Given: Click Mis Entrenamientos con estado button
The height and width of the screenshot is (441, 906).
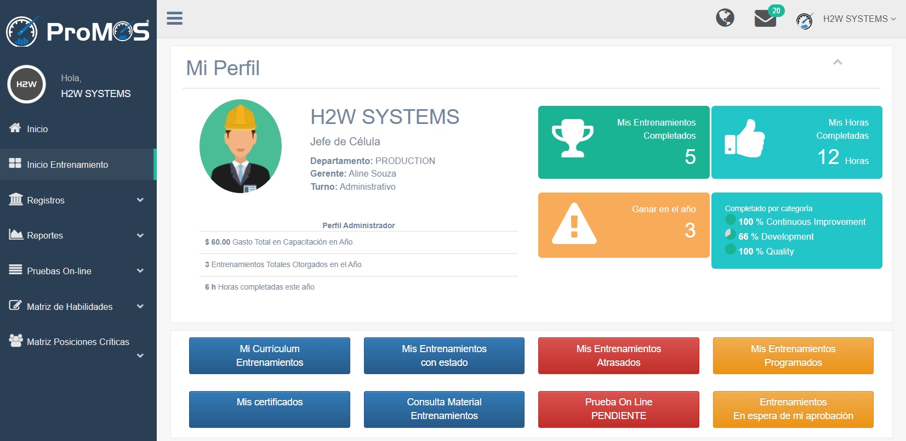Looking at the screenshot, I should click(444, 355).
